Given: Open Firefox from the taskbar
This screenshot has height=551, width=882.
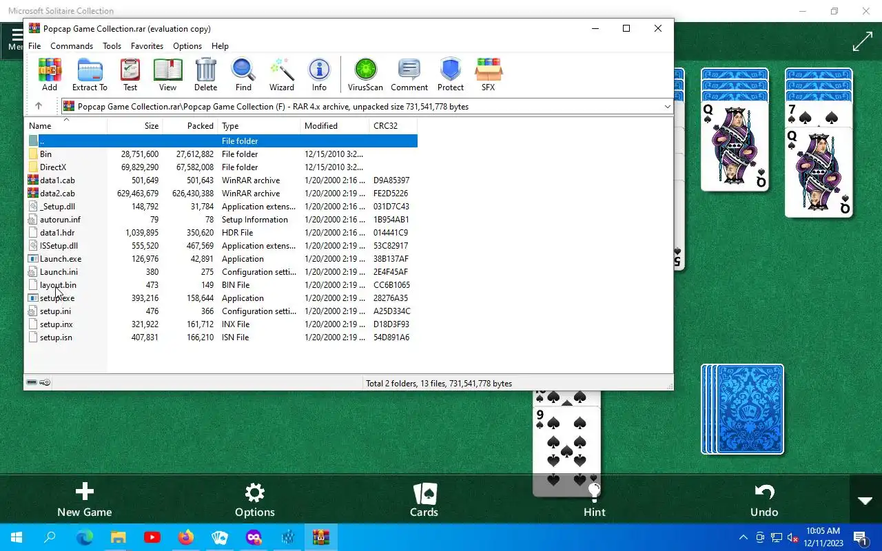Looking at the screenshot, I should (x=186, y=537).
